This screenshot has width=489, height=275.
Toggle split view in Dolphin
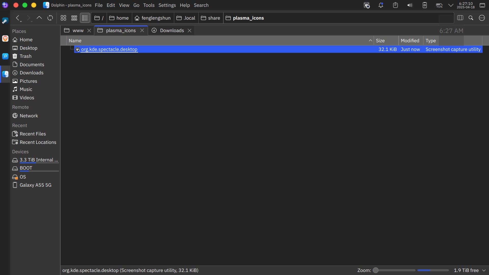click(x=460, y=18)
